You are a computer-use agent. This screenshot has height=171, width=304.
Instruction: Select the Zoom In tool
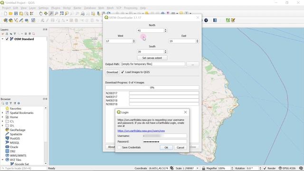51,14
